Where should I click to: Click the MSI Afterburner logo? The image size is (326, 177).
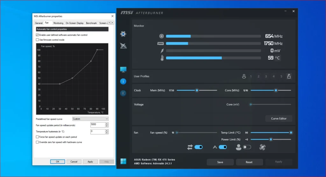[x=142, y=13]
